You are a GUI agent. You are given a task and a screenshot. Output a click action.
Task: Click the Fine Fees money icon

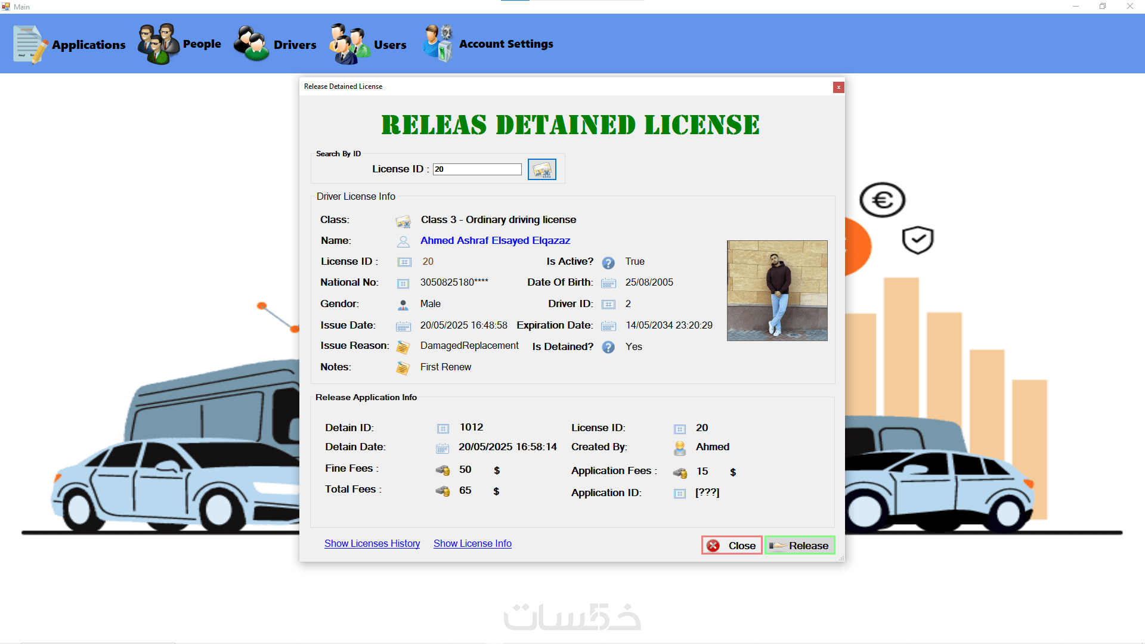point(442,470)
